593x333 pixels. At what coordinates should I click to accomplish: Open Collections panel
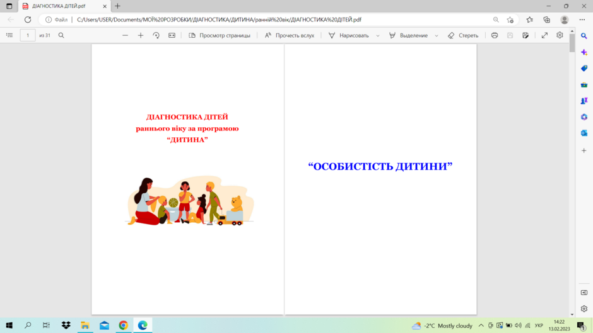547,20
